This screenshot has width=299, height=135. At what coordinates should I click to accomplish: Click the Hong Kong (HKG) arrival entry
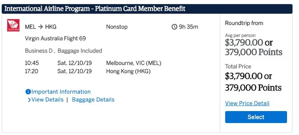[128, 71]
